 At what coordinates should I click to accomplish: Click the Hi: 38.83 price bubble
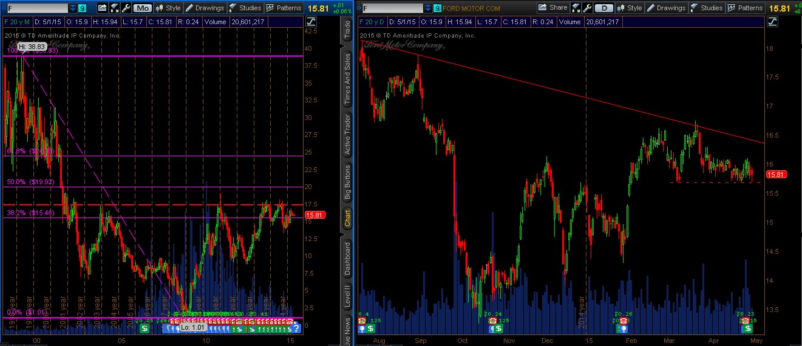32,47
